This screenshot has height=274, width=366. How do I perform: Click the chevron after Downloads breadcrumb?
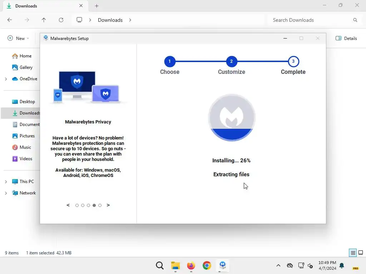130,20
